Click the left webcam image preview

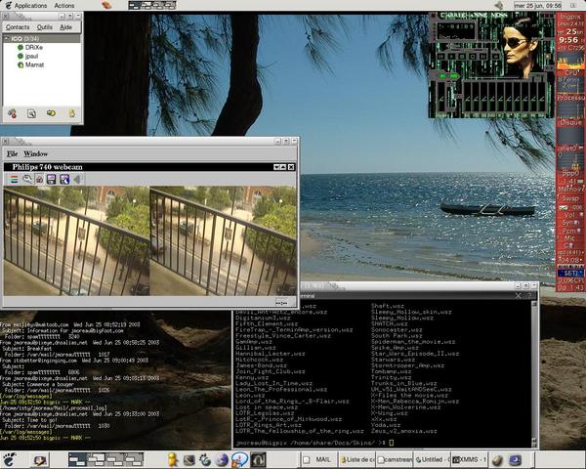(x=76, y=241)
